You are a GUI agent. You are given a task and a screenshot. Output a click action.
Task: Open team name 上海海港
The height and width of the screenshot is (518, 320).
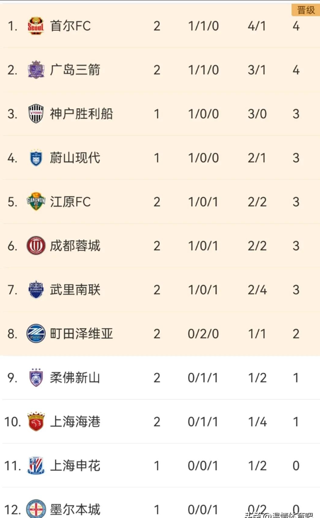pos(75,421)
